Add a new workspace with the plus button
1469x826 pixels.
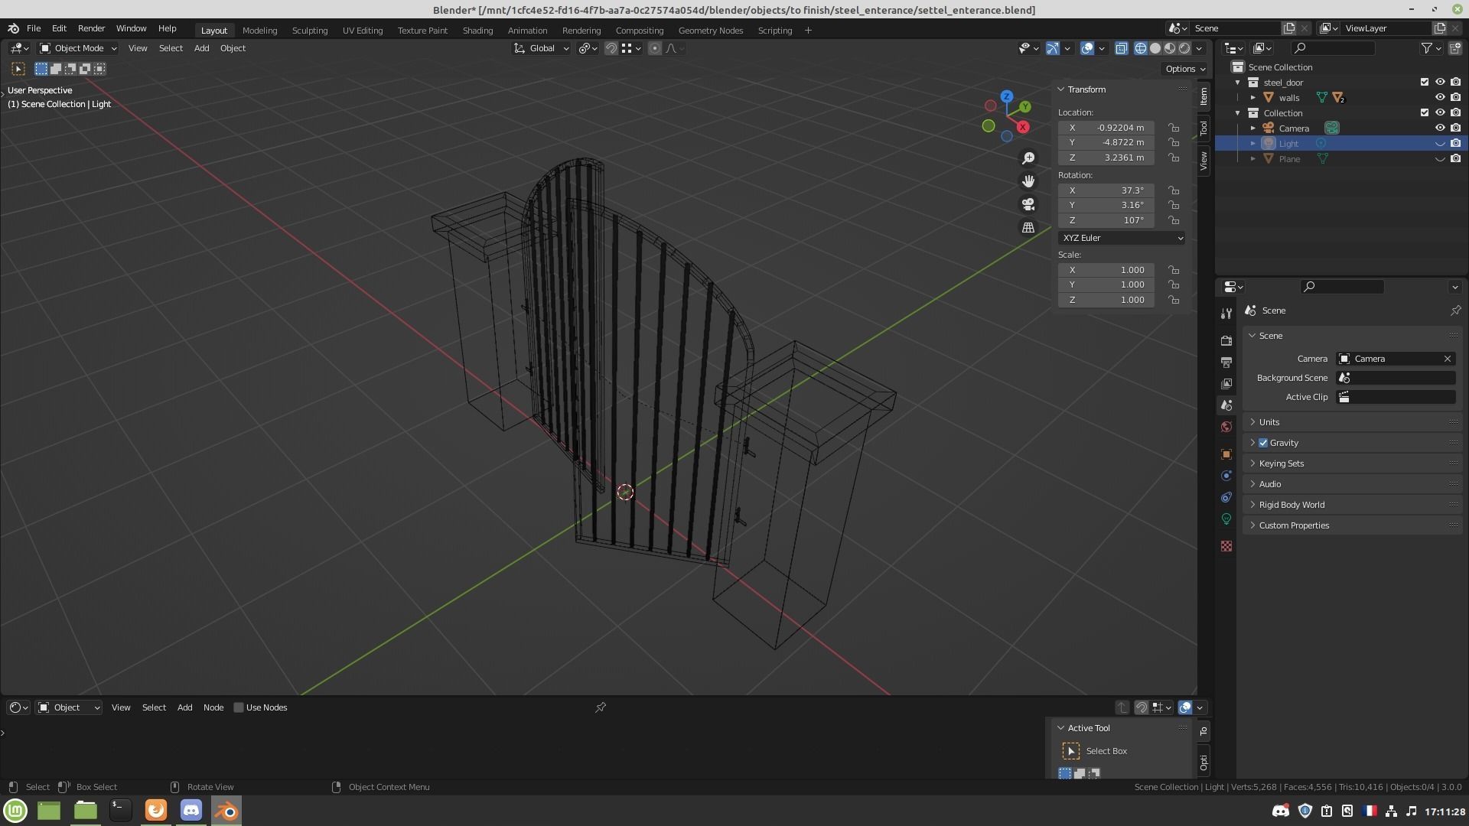coord(808,31)
